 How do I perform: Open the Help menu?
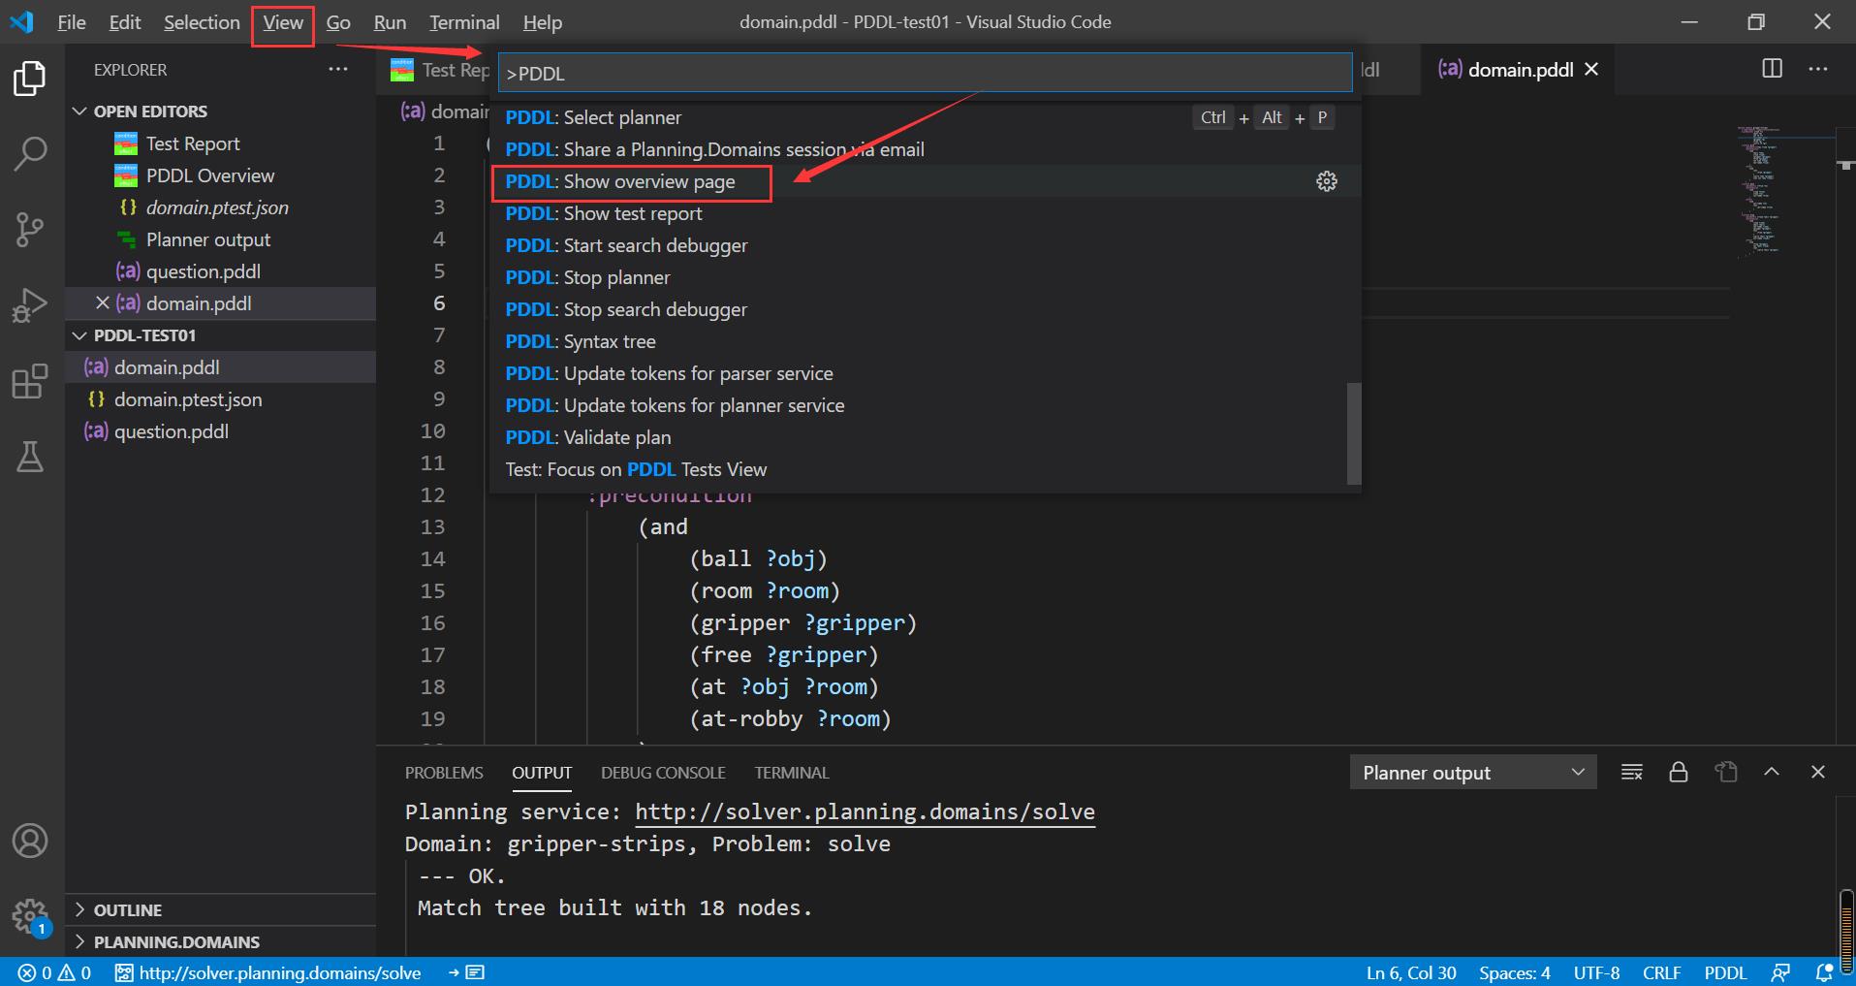543,22
